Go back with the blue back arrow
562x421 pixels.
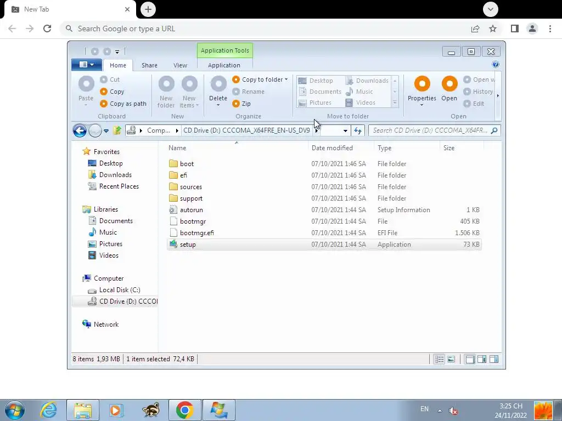80,130
